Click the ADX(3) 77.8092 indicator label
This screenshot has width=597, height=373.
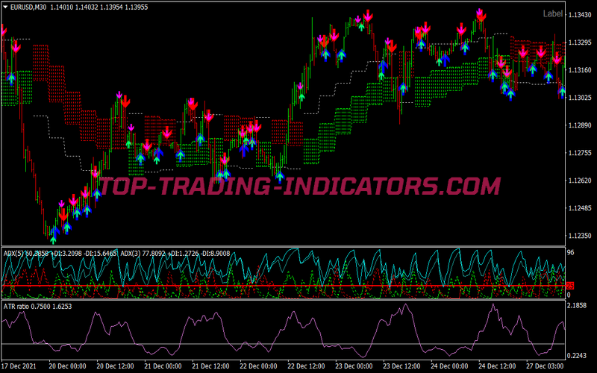(x=175, y=253)
